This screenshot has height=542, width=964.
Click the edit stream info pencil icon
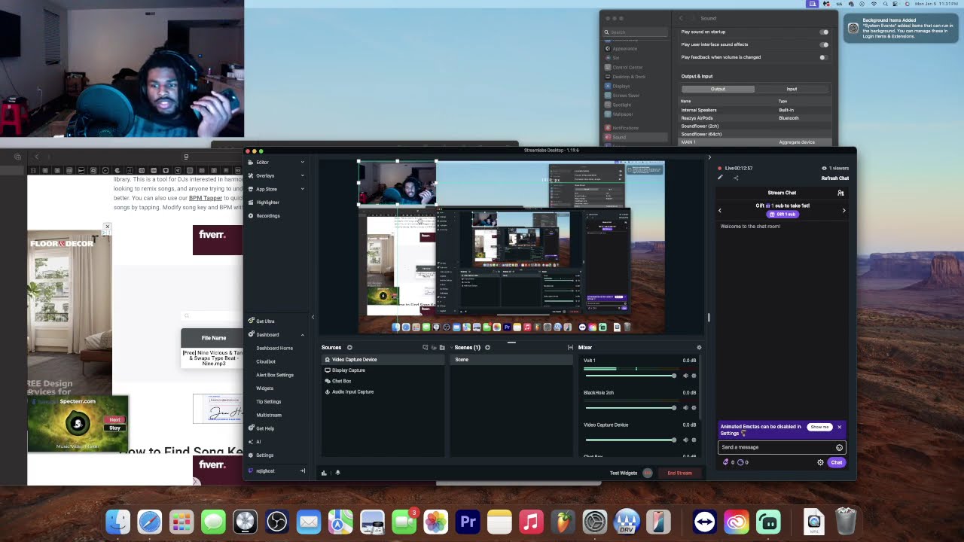coord(720,178)
